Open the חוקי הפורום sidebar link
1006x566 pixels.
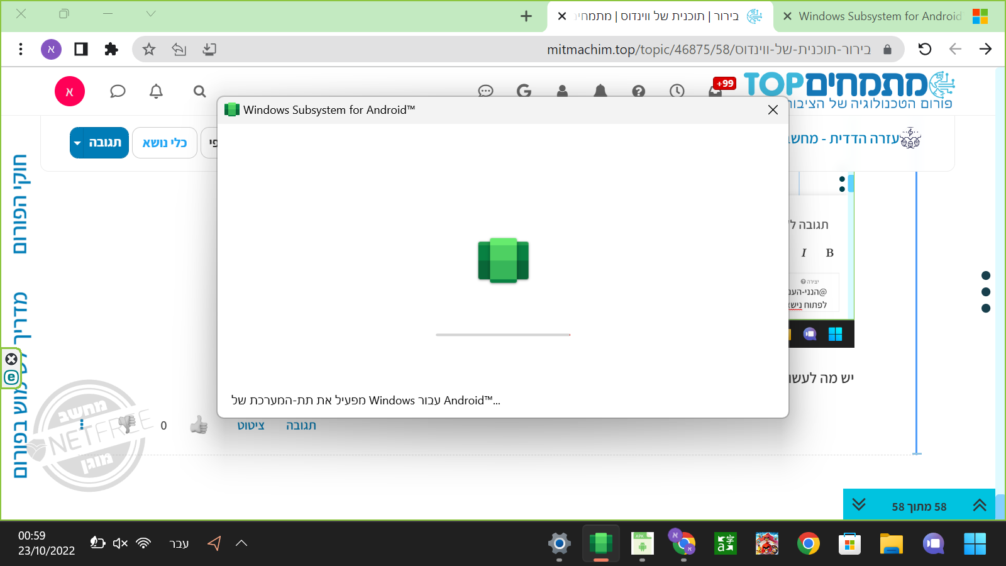coord(19,204)
